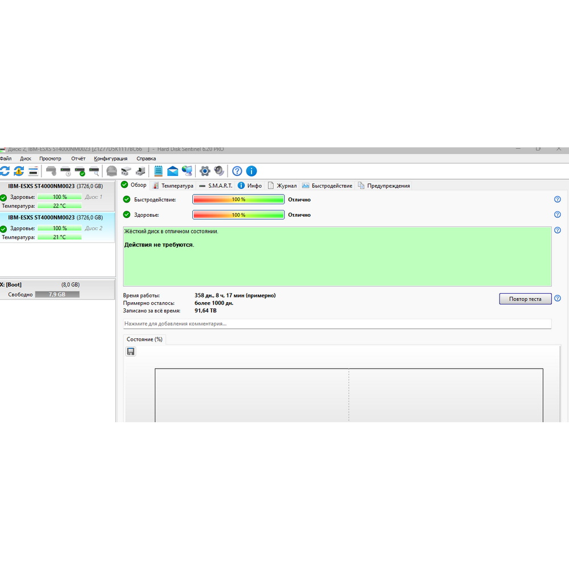Switch to the Температура tab
The image size is (569, 569).
pyautogui.click(x=173, y=186)
